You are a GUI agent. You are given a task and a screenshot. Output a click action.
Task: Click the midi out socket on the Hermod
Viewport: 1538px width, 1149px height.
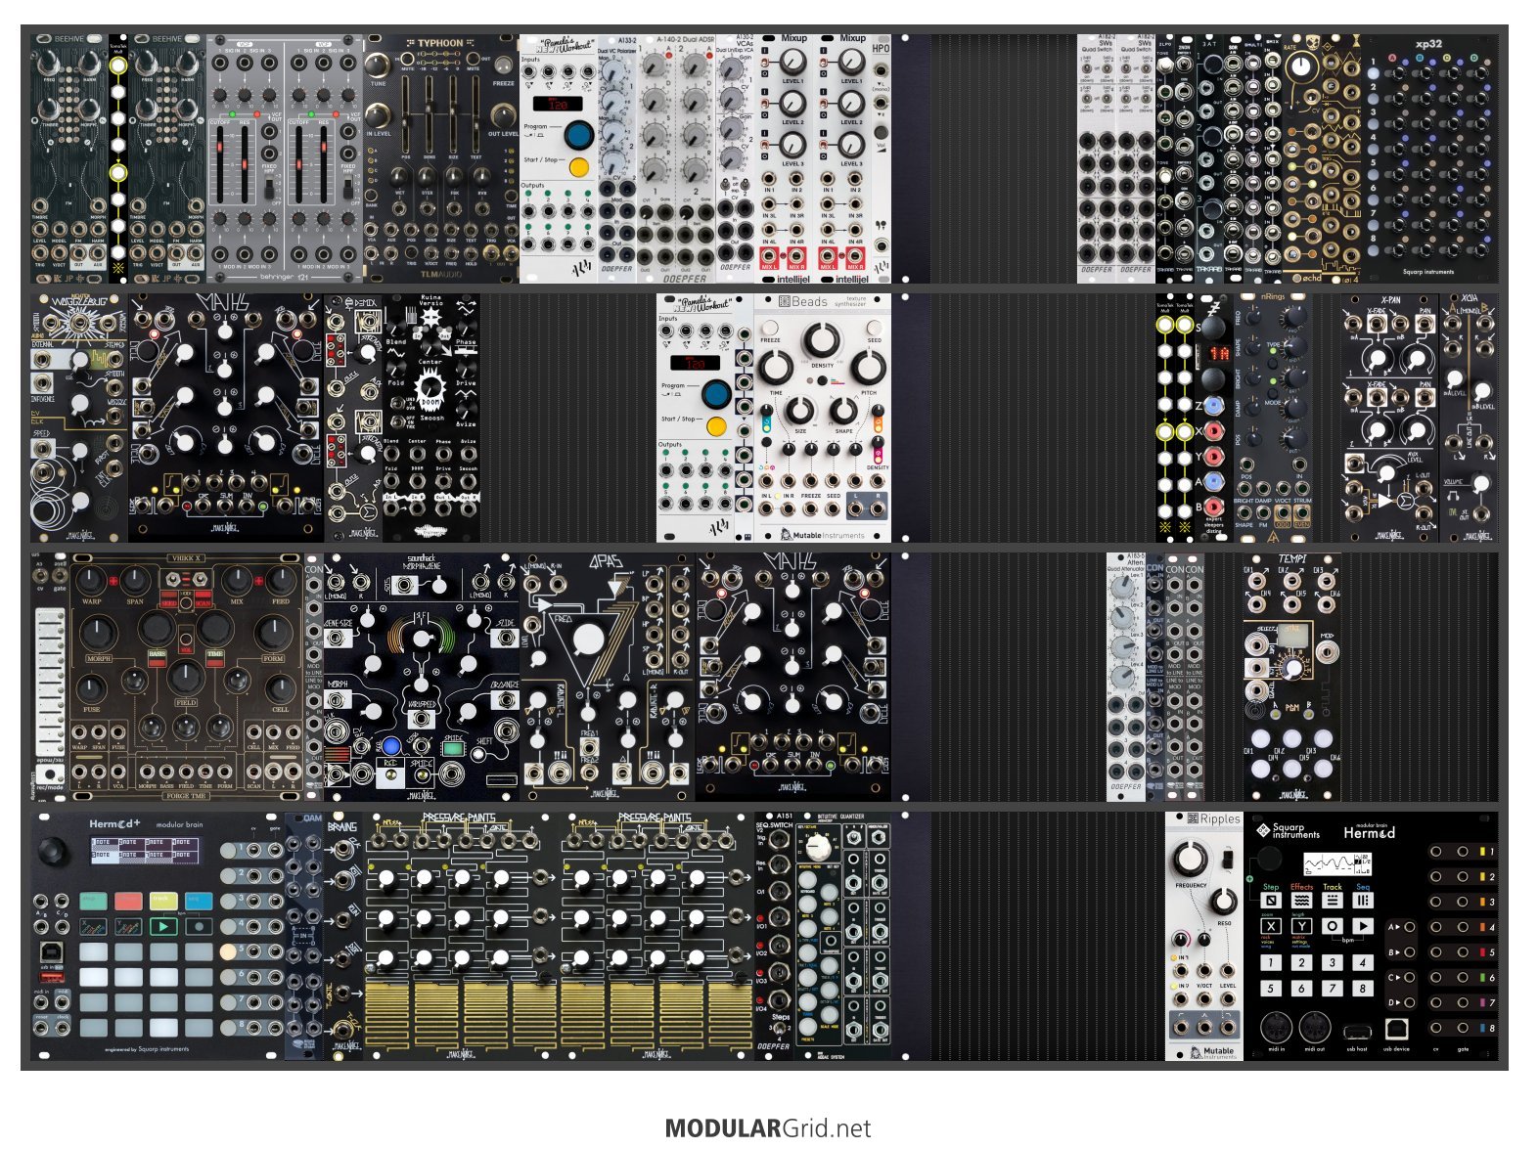coord(1315,1028)
